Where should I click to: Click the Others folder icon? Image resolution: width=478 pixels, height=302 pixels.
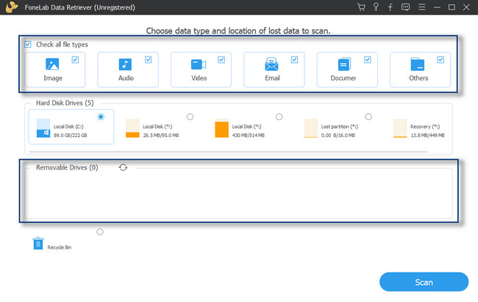418,64
